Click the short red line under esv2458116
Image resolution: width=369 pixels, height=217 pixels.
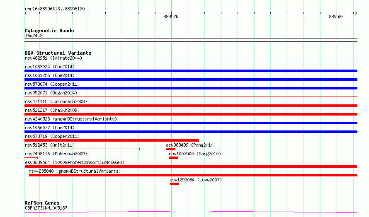click(31, 158)
